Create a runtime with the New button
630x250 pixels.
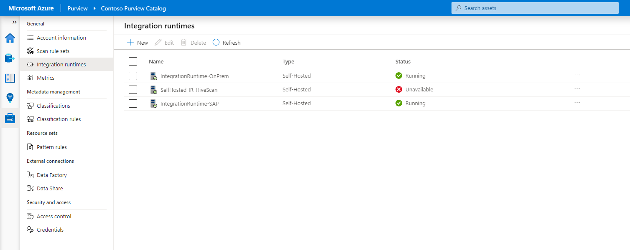click(x=137, y=42)
